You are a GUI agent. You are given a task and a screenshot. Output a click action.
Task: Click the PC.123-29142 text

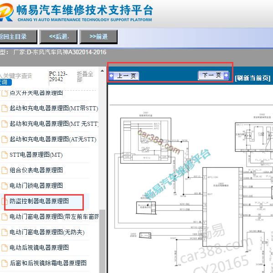click(x=58, y=77)
